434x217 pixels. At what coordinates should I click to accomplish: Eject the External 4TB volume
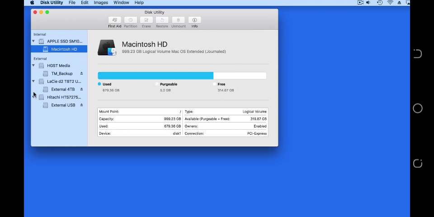pyautogui.click(x=81, y=89)
